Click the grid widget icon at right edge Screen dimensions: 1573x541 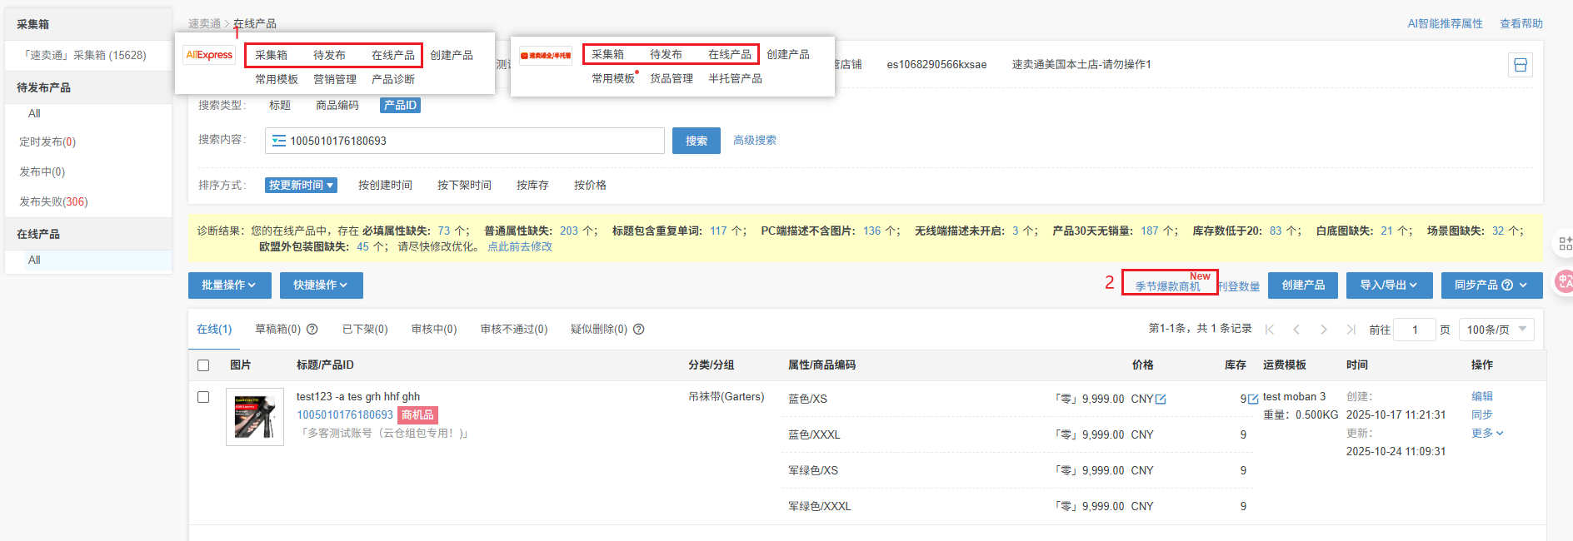tap(1565, 243)
